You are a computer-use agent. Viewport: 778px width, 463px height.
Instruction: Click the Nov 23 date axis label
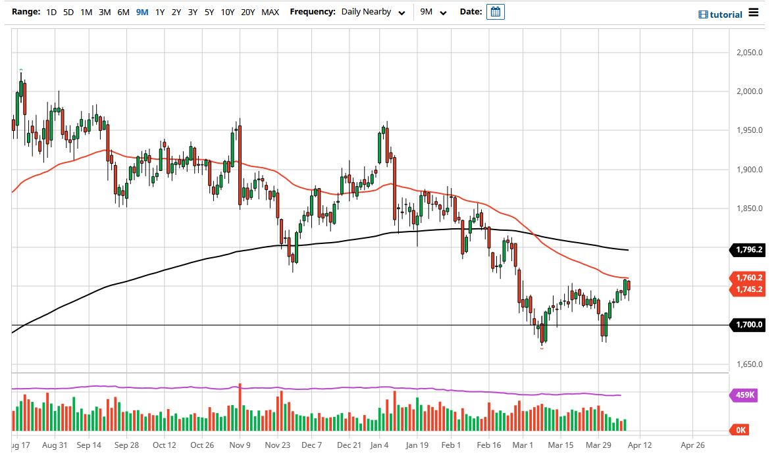(277, 445)
